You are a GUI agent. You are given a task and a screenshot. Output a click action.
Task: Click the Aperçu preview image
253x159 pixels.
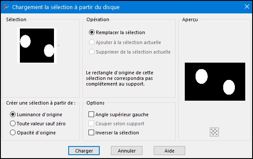click(215, 82)
